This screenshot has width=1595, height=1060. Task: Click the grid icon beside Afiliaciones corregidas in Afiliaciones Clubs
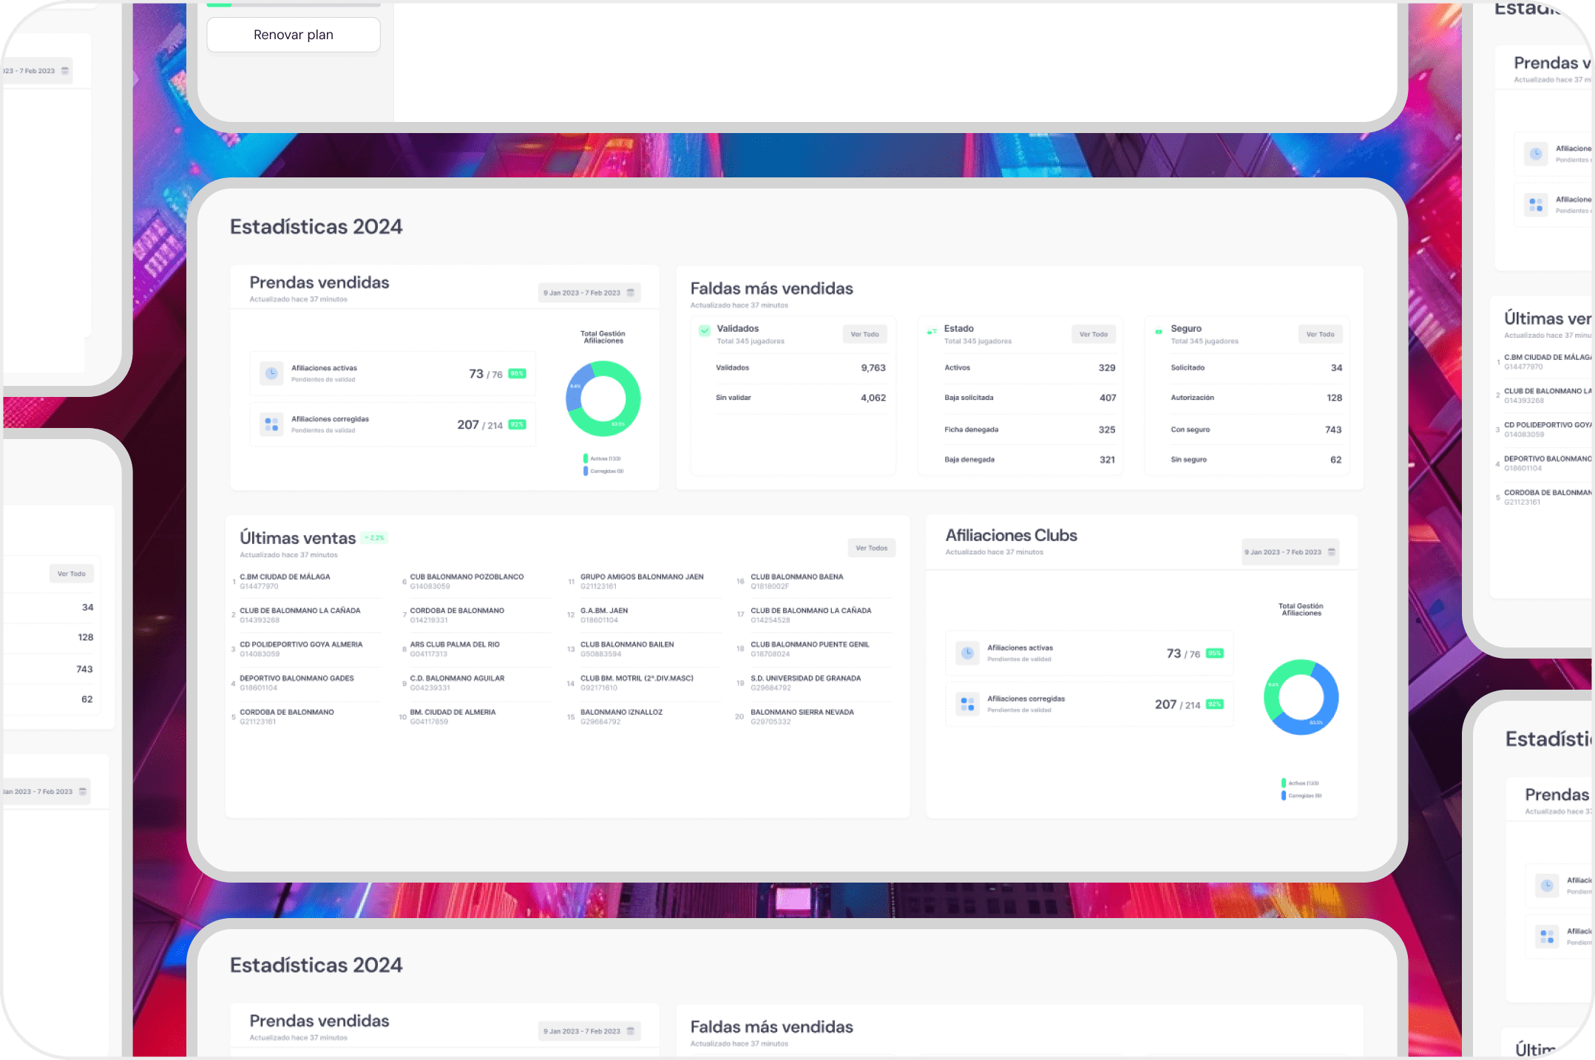pos(966,704)
